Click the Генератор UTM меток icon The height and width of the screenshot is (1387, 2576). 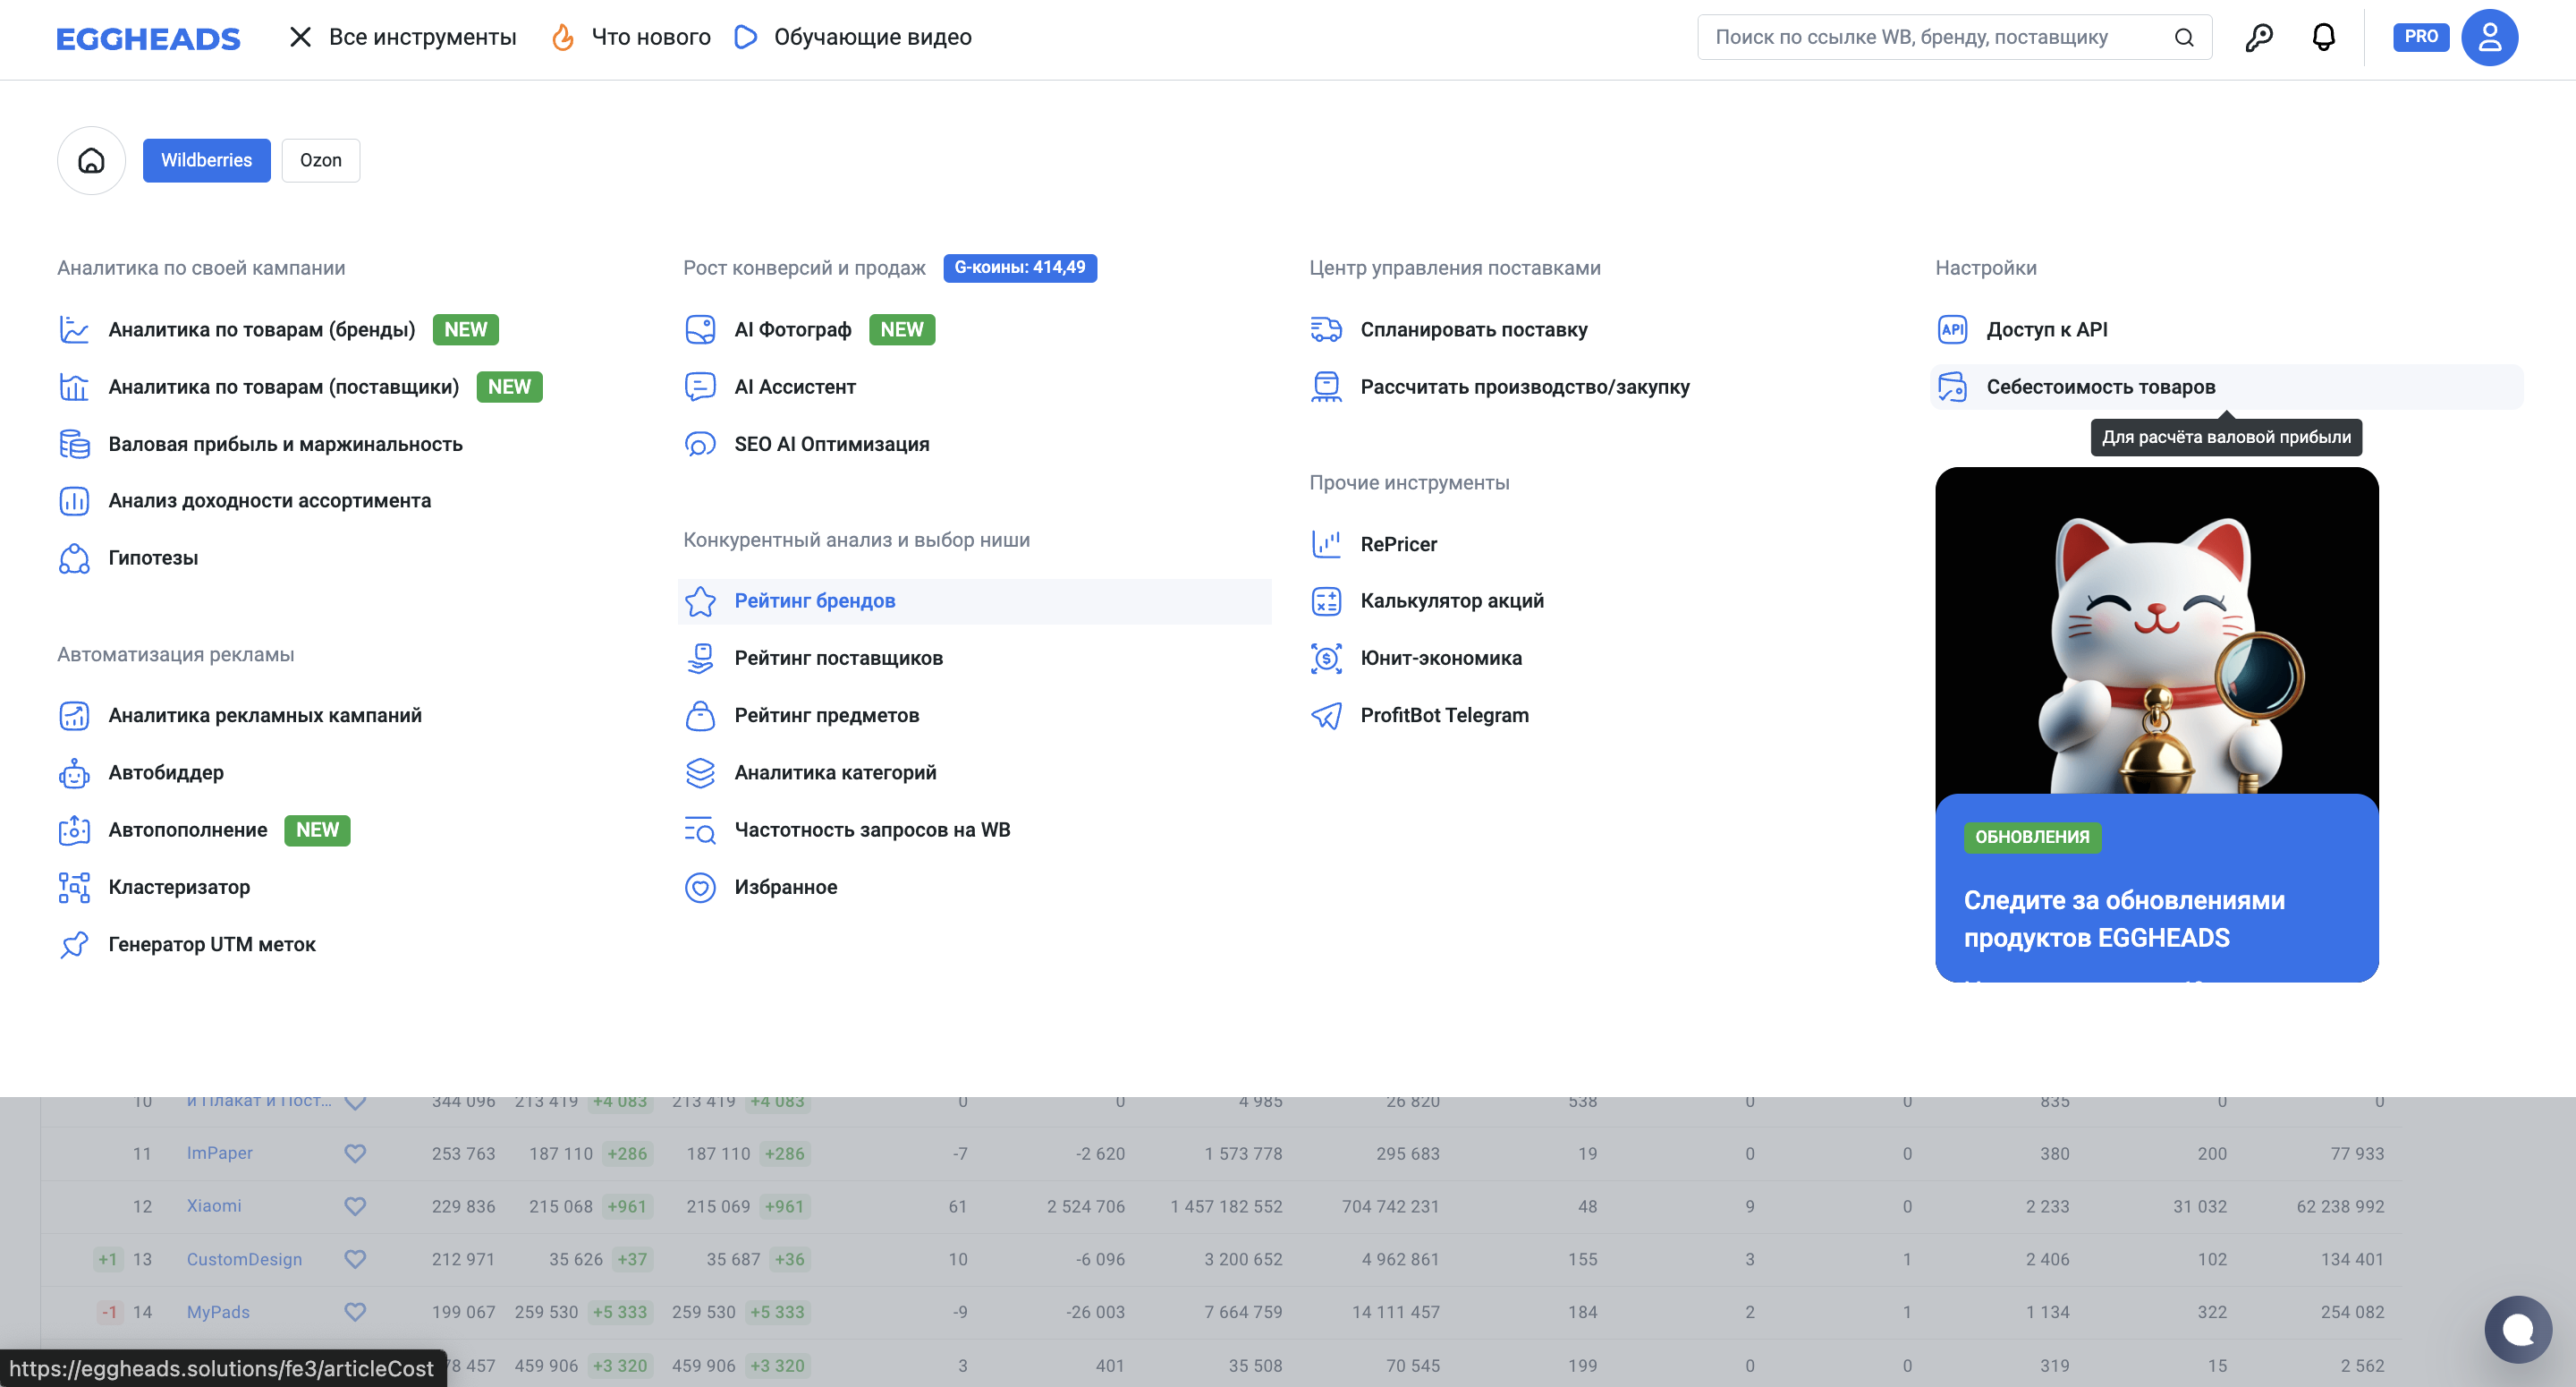(x=74, y=945)
